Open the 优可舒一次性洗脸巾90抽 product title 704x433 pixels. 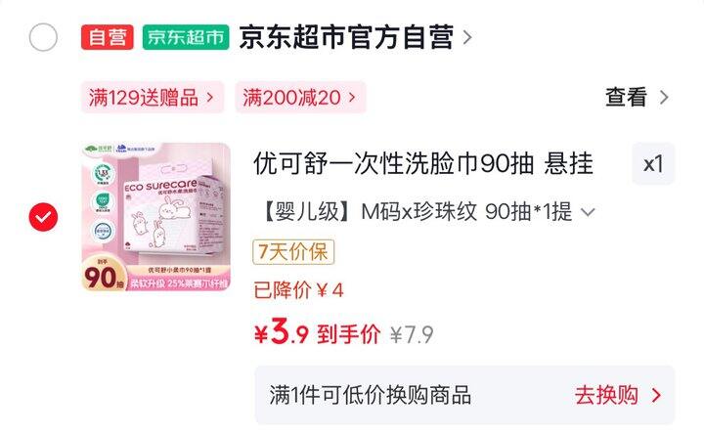(x=423, y=164)
